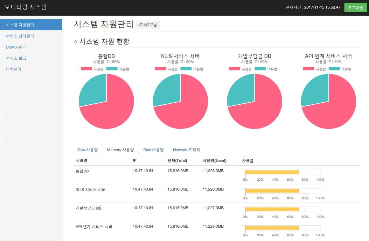Select API 연계 서비스 서버 name in the table
369x241 pixels.
point(94,227)
